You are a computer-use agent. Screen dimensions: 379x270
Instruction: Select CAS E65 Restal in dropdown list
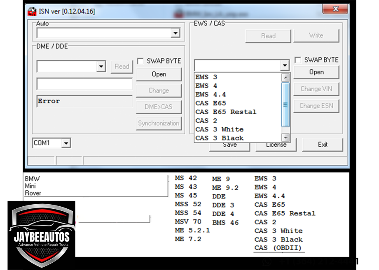pyautogui.click(x=238, y=112)
